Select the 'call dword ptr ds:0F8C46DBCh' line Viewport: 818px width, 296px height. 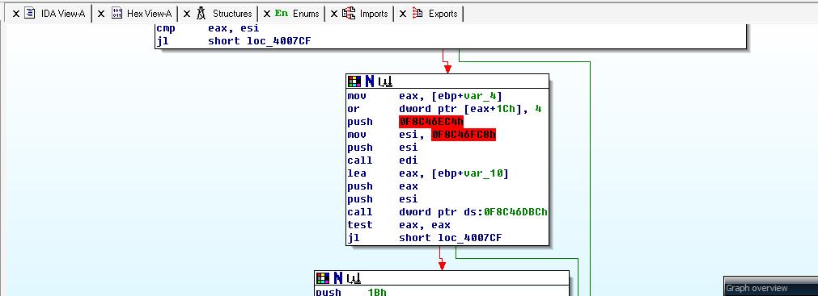[x=447, y=212]
